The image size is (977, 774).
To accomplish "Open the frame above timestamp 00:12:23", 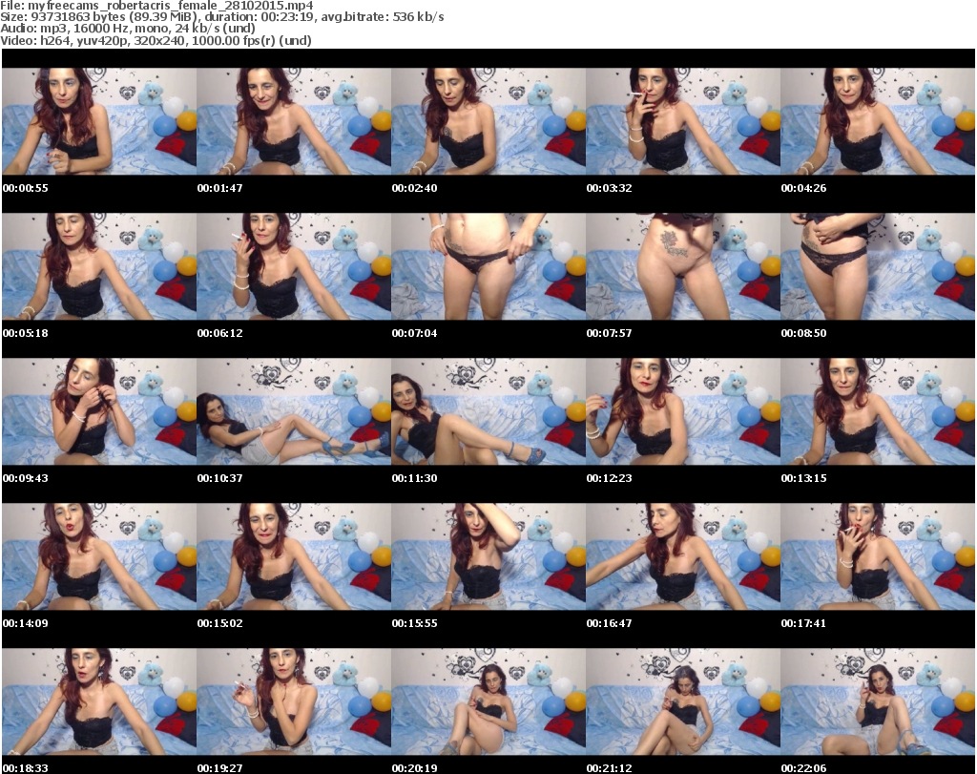I will [x=683, y=411].
